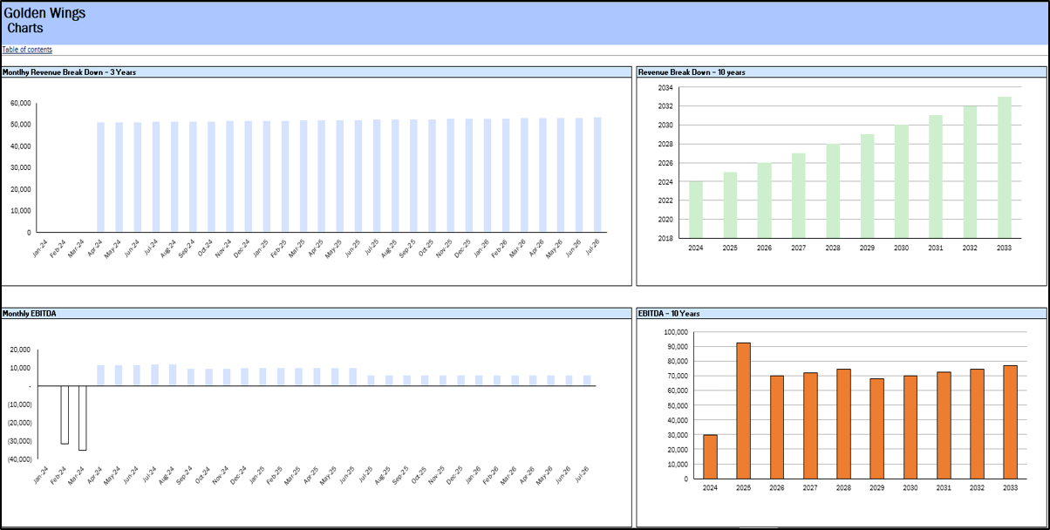Viewport: 1050px width, 530px height.
Task: Click the negative Feb-24 Monthly EBITDA bar
Action: (x=65, y=415)
